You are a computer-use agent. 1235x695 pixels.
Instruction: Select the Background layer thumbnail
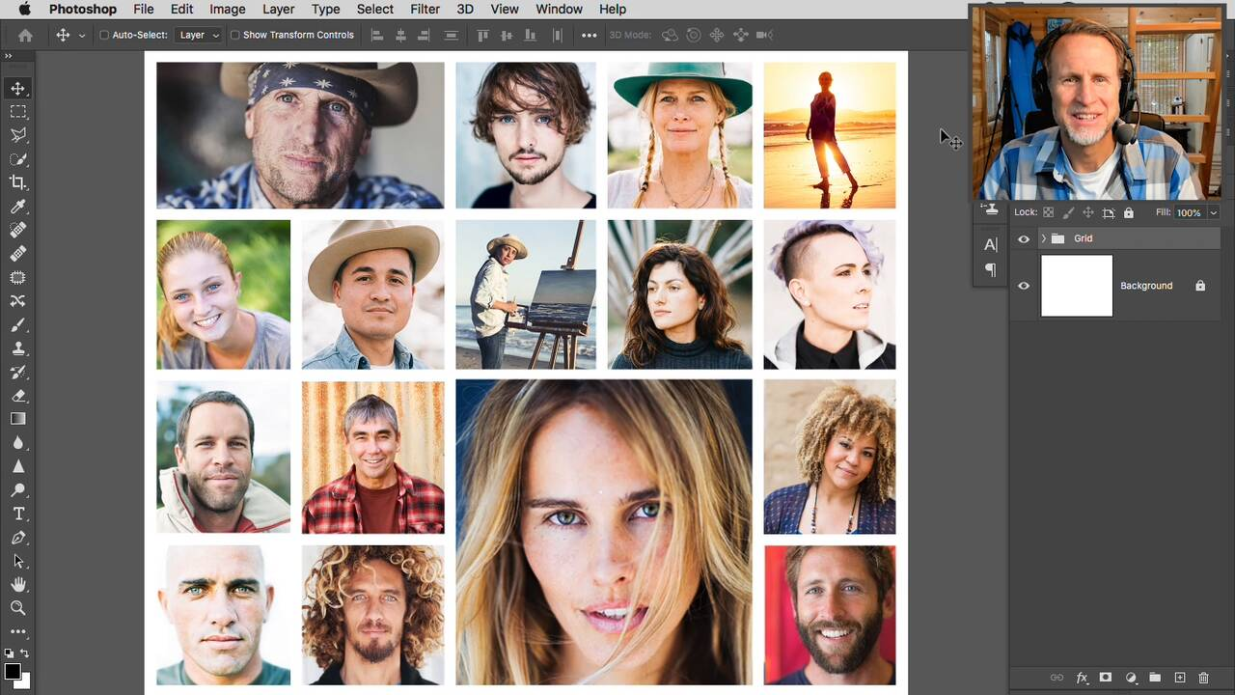[1077, 286]
